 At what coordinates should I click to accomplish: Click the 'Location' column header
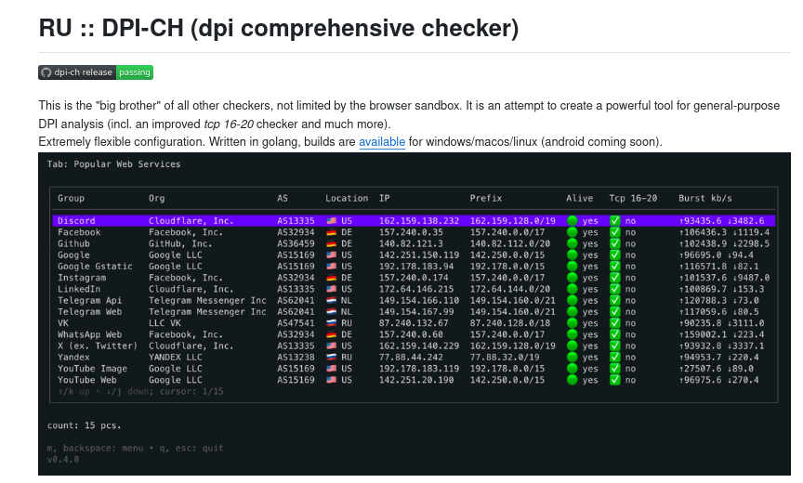point(347,199)
